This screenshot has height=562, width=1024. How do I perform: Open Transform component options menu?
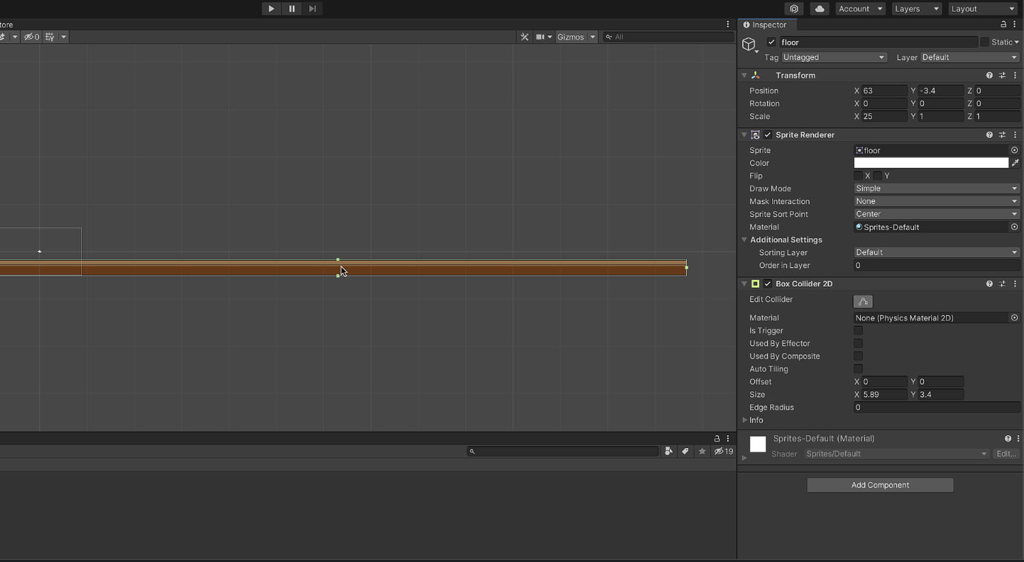coord(1015,76)
